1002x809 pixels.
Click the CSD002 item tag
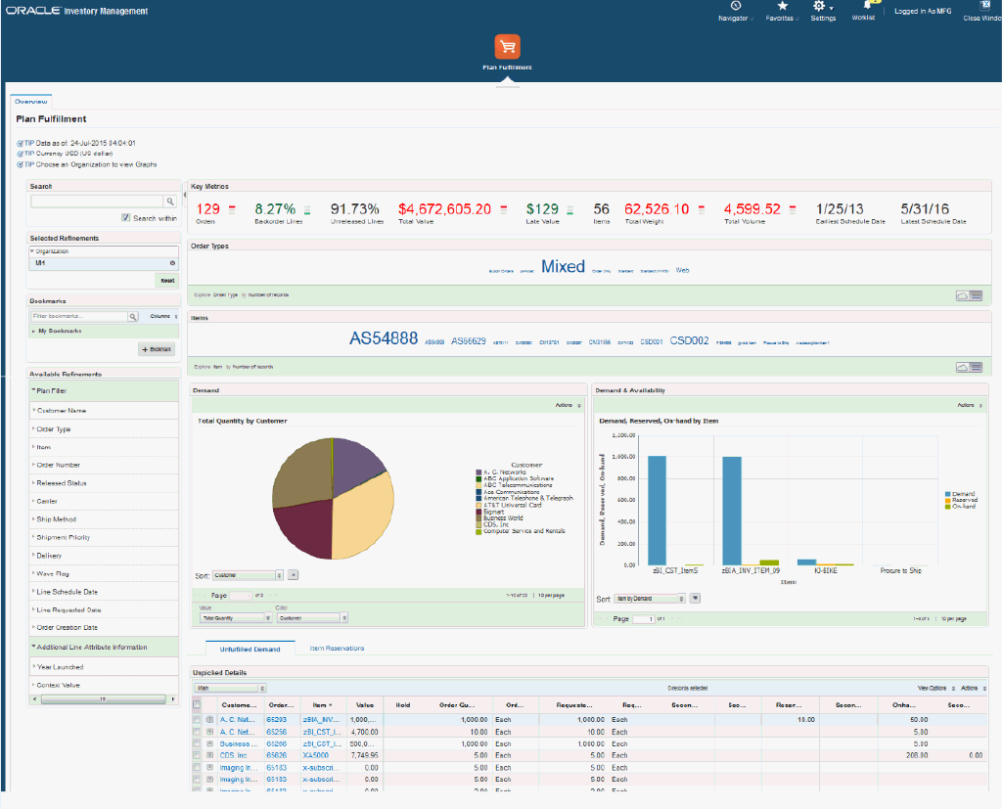click(x=689, y=340)
